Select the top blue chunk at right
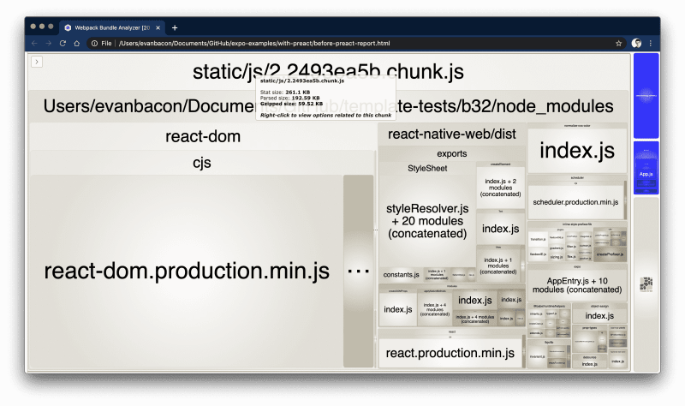 click(646, 96)
